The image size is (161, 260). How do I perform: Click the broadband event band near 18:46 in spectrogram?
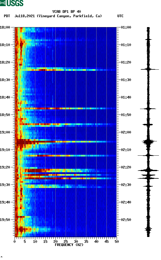click(x=66, y=108)
